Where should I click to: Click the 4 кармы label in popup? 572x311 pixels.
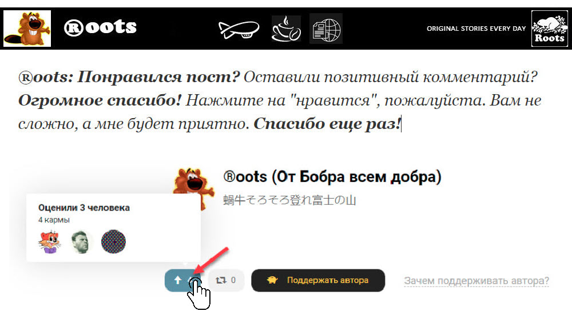54,220
